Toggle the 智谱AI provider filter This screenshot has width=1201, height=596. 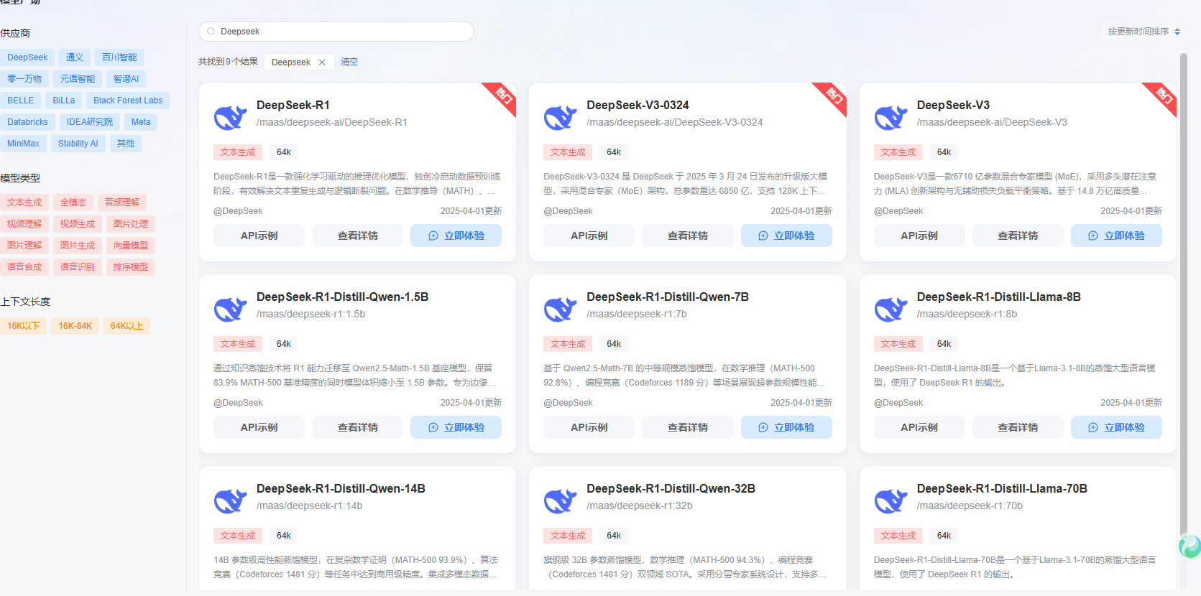coord(126,79)
